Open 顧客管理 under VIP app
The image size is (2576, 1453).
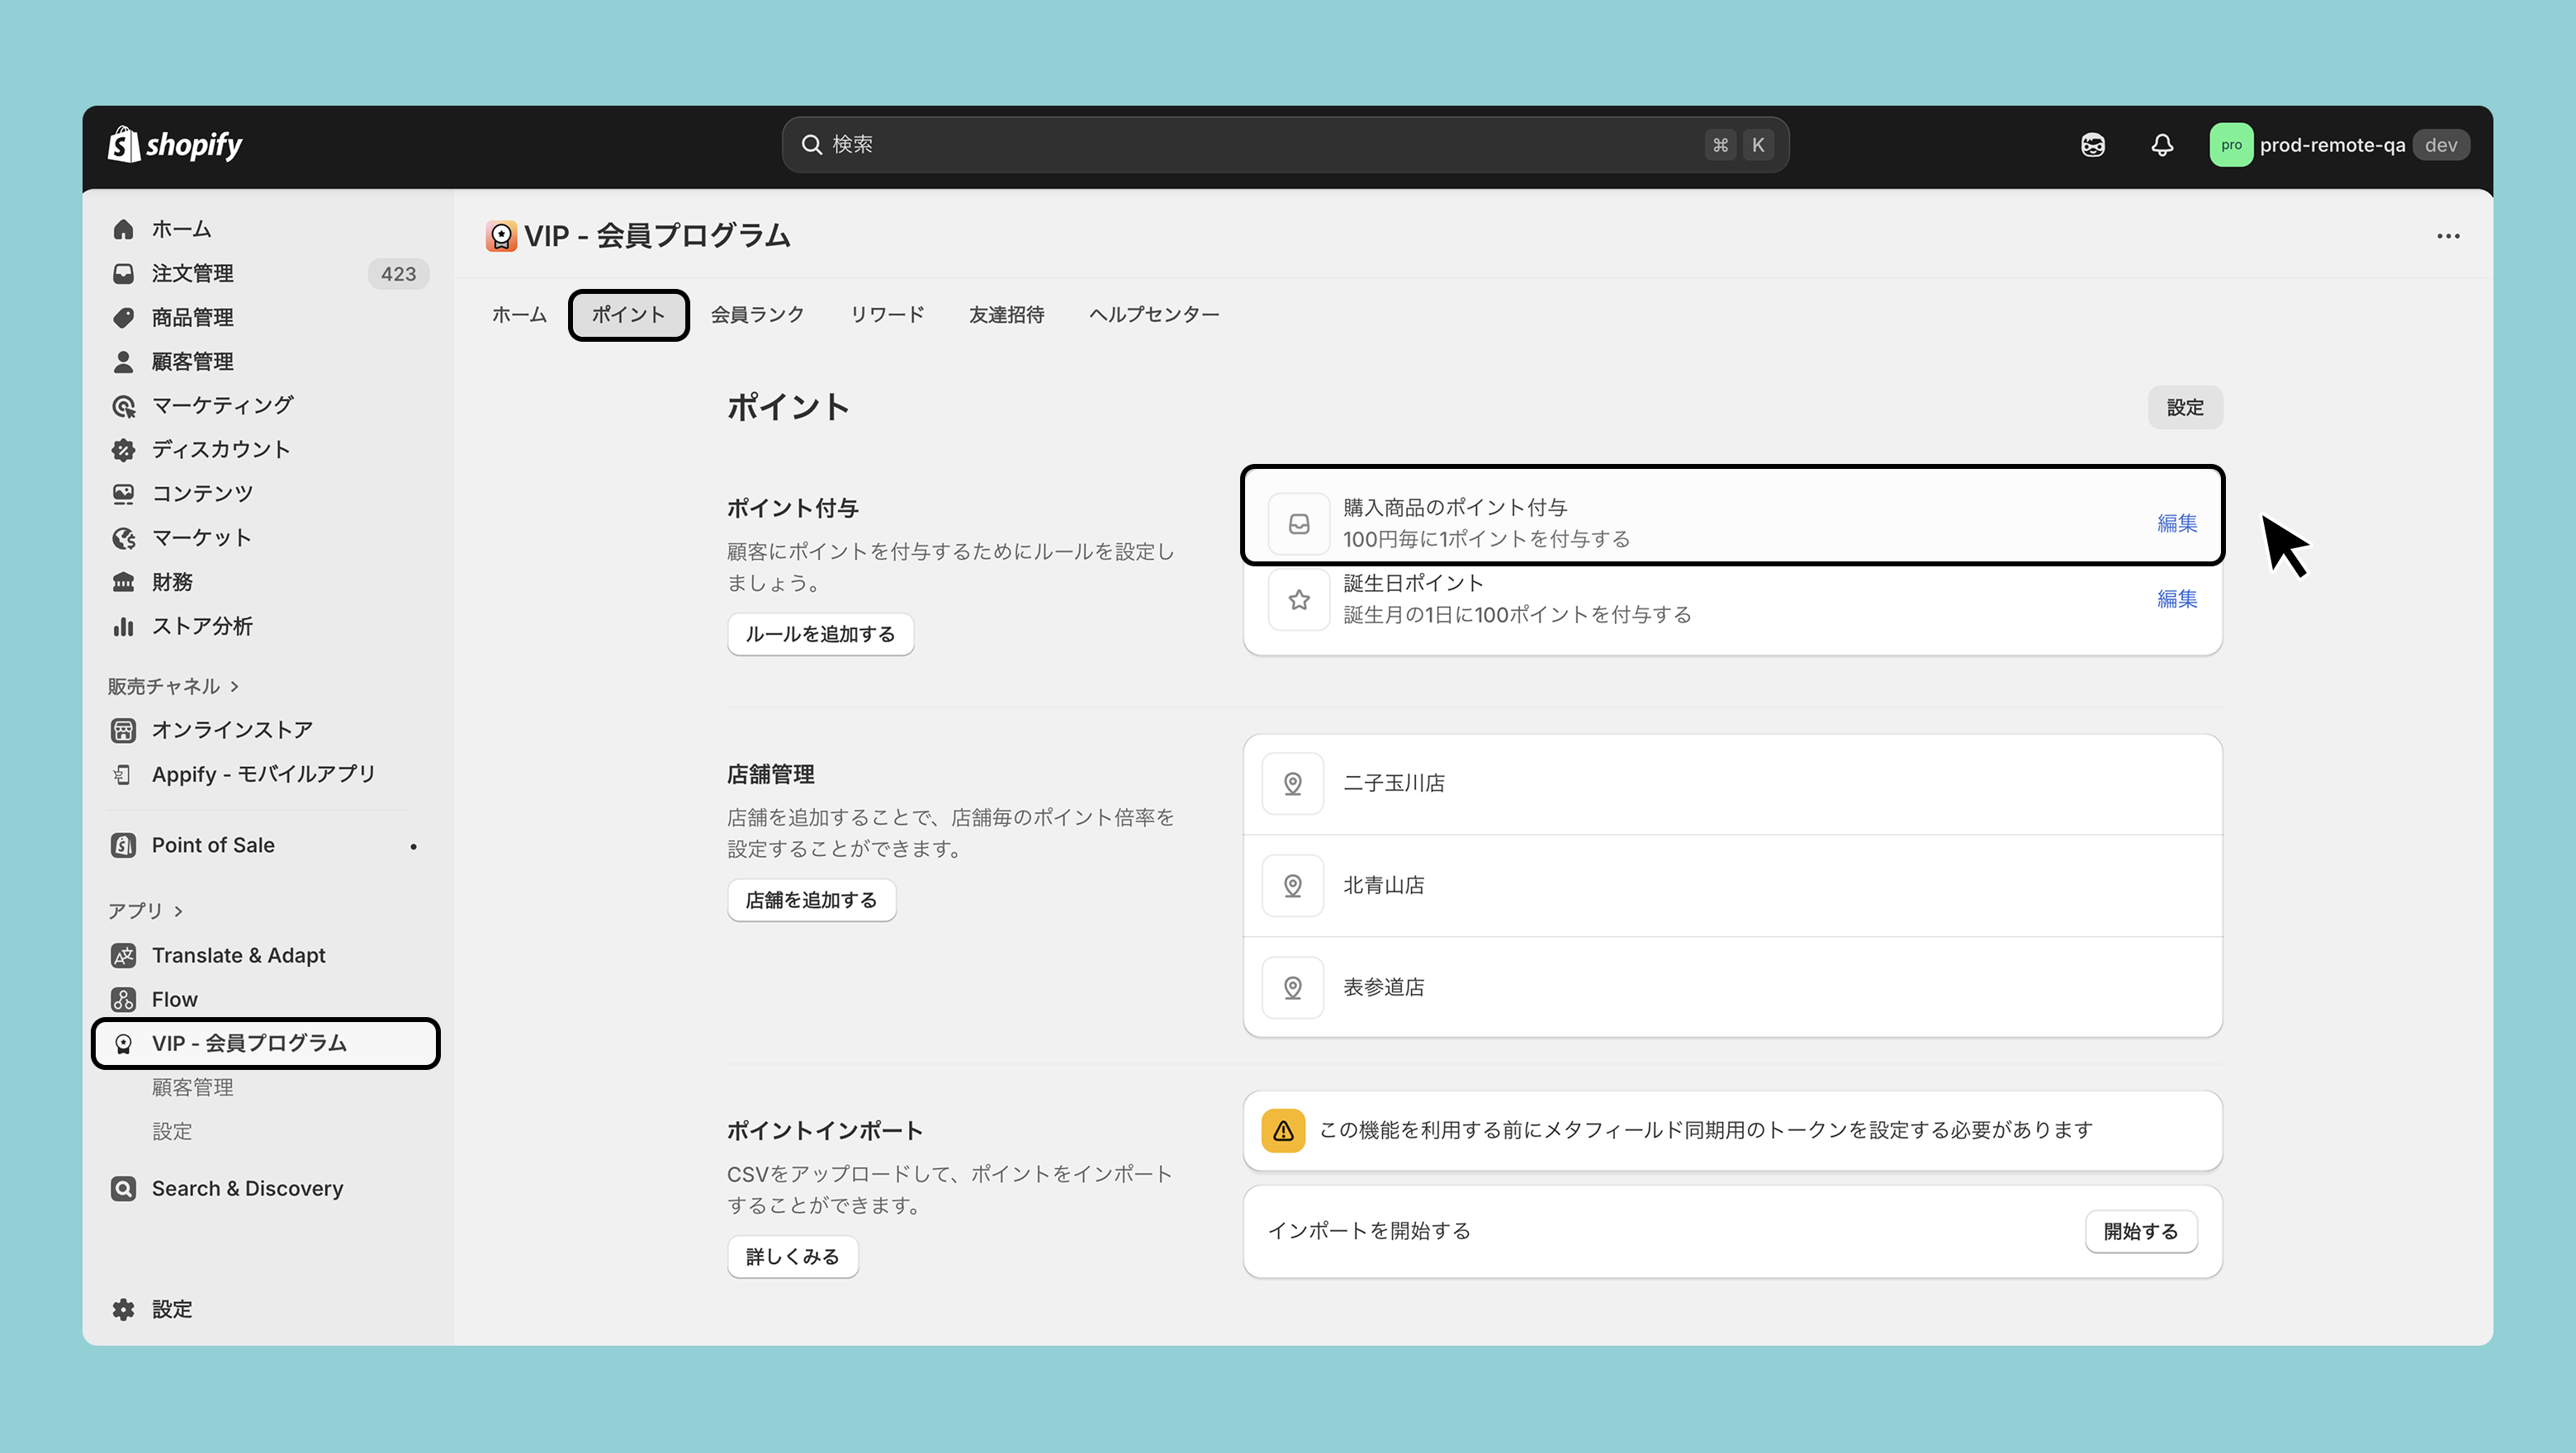coord(192,1087)
